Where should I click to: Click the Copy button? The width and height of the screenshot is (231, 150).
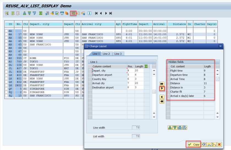[194, 145]
